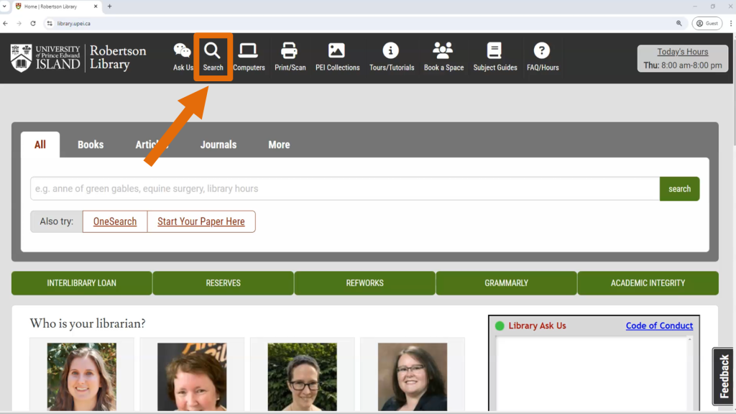Image resolution: width=736 pixels, height=414 pixels.
Task: Open the Subject Guides book icon
Action: pyautogui.click(x=494, y=52)
